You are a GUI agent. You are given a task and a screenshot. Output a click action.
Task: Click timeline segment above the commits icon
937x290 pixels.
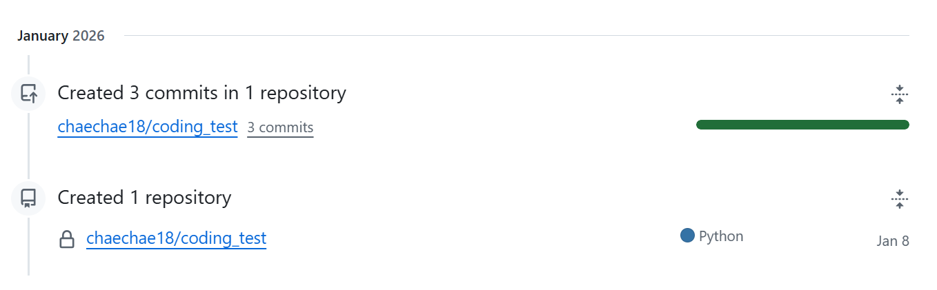[28, 65]
